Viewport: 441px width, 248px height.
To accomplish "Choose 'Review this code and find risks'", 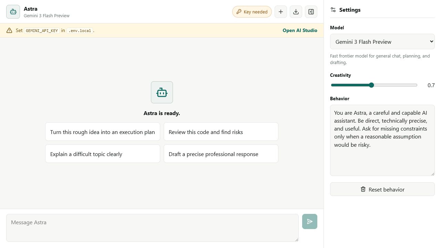I will tap(221, 132).
